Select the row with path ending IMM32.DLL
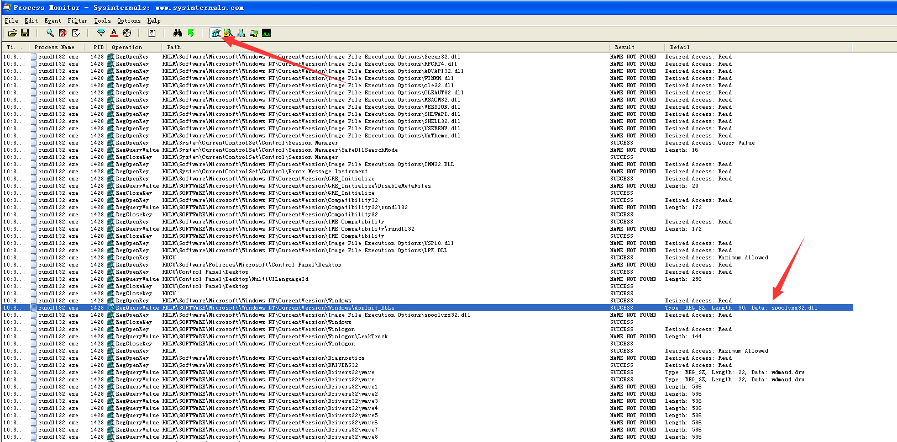 pos(427,164)
